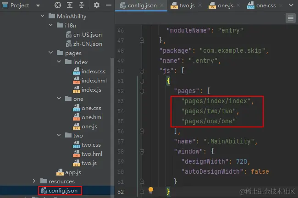Collapse the i18n folder
This screenshot has width=298, height=198.
(50, 25)
